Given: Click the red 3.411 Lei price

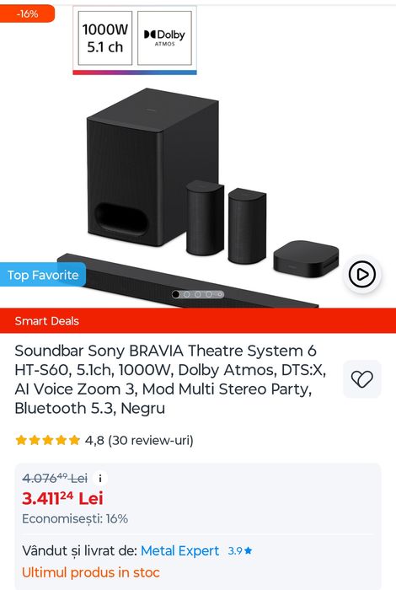Looking at the screenshot, I should 62,499.
